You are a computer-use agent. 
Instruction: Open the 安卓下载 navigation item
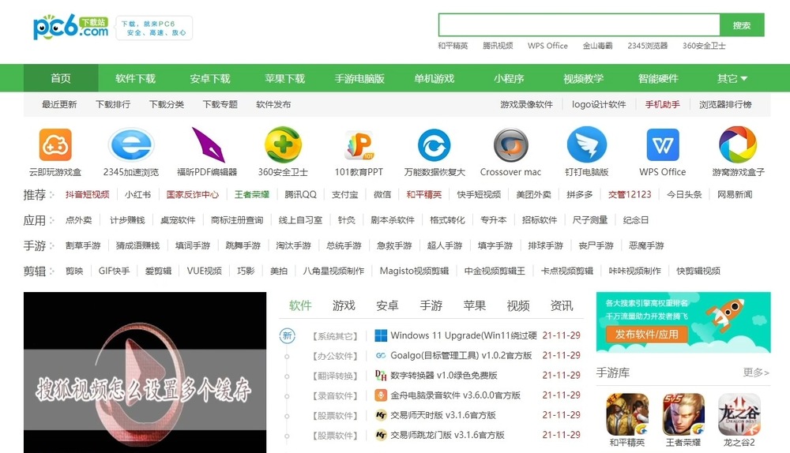pos(210,78)
